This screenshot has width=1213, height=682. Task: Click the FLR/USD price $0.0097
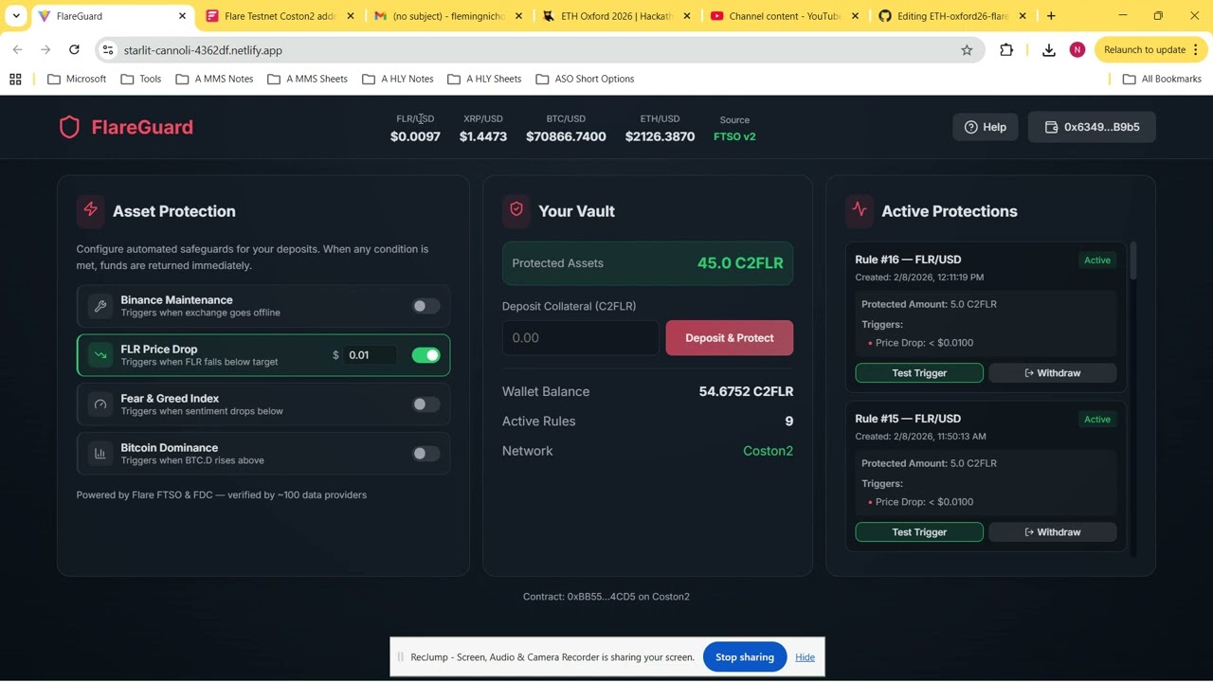(x=415, y=136)
